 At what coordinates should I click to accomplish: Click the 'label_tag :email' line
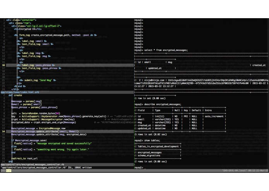point(32,41)
